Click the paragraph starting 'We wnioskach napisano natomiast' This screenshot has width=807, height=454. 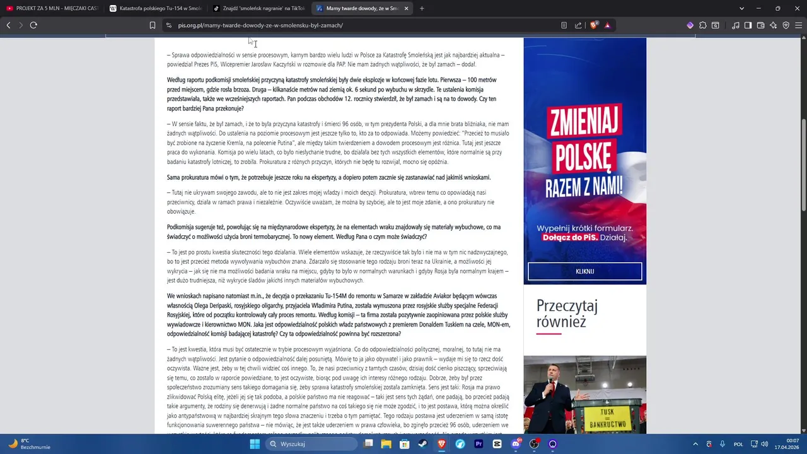click(x=339, y=315)
